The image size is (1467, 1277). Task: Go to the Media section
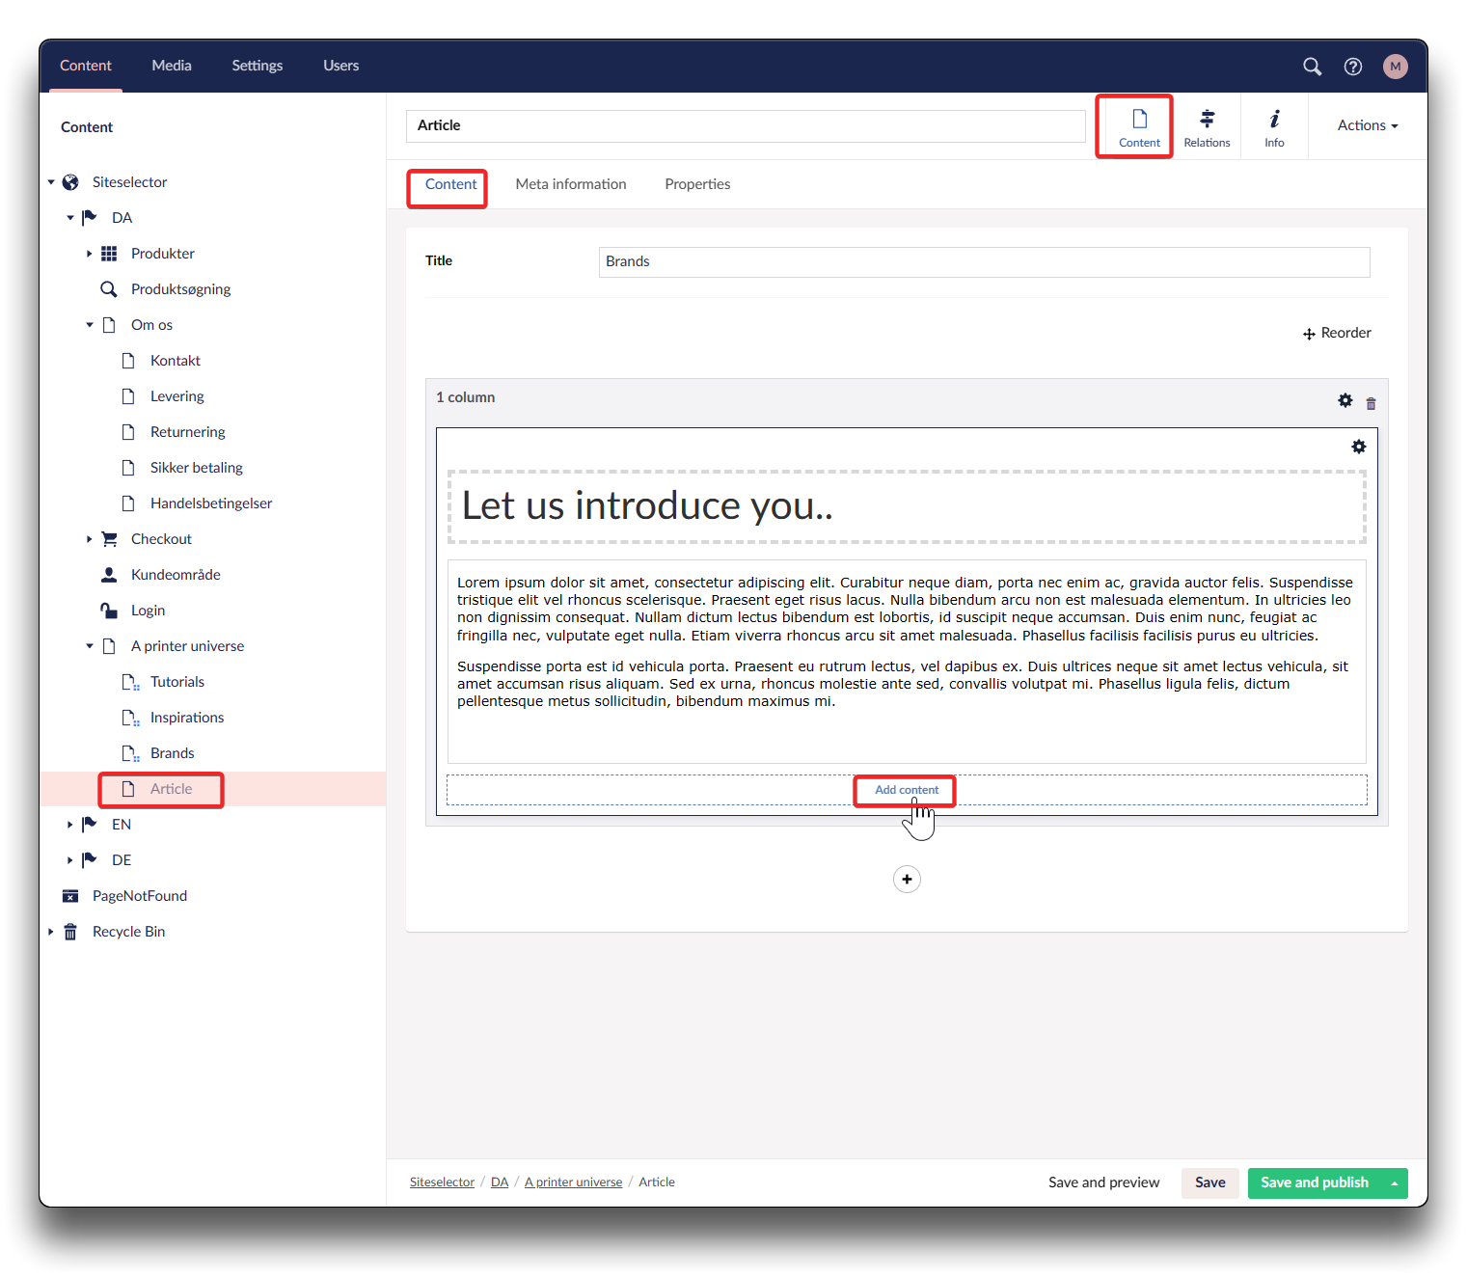click(x=172, y=66)
